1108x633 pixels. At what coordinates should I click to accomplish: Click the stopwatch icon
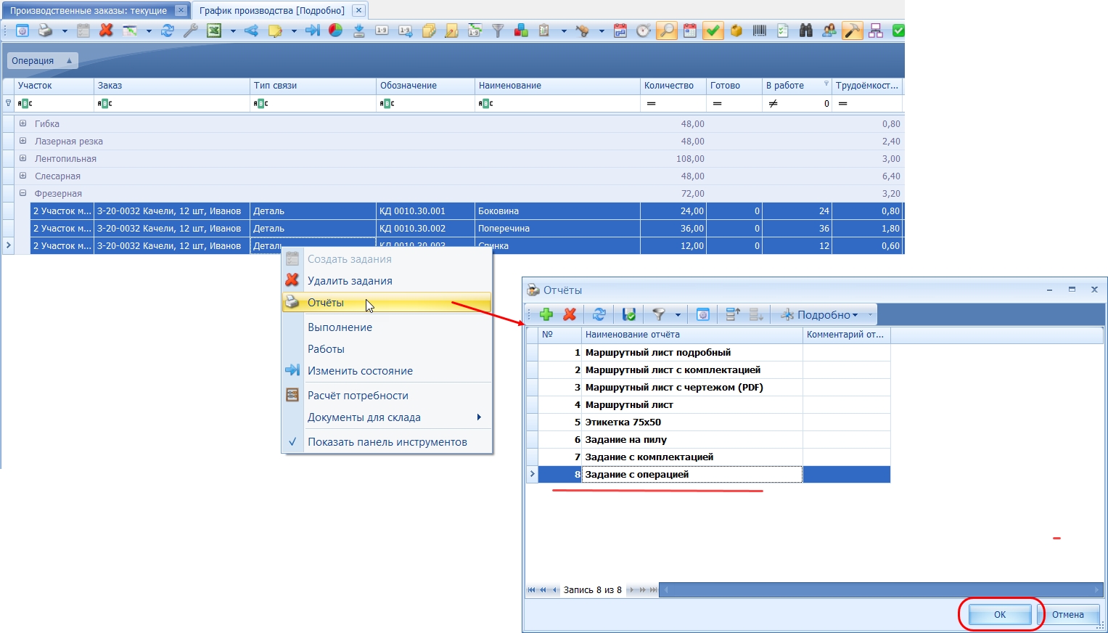click(643, 30)
